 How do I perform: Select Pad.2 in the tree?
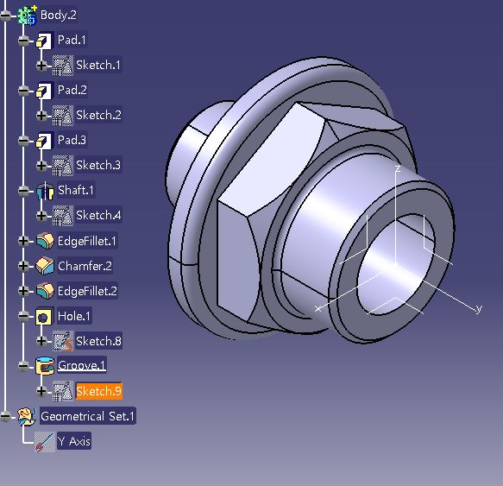click(72, 90)
